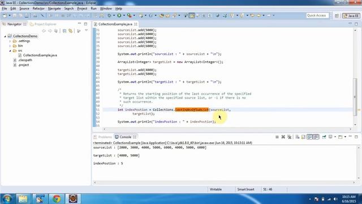This screenshot has width=362, height=204.
Task: Collapse the src folder
Action: (10, 50)
